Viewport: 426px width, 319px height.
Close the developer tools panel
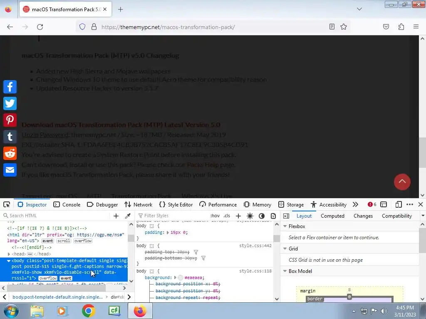pyautogui.click(x=421, y=204)
